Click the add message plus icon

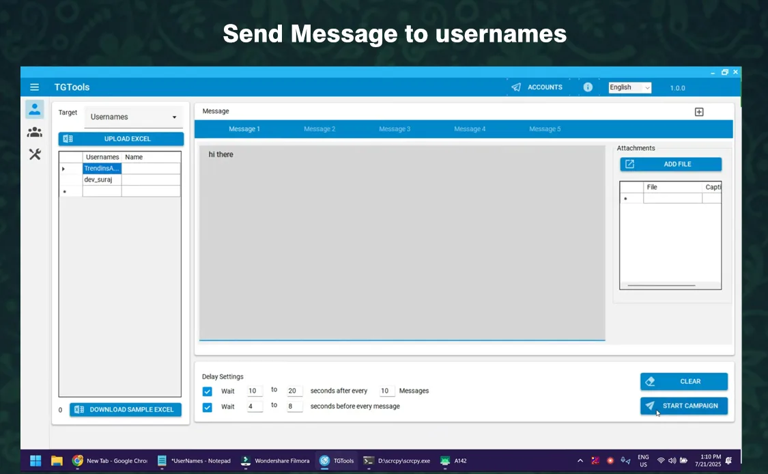point(698,112)
